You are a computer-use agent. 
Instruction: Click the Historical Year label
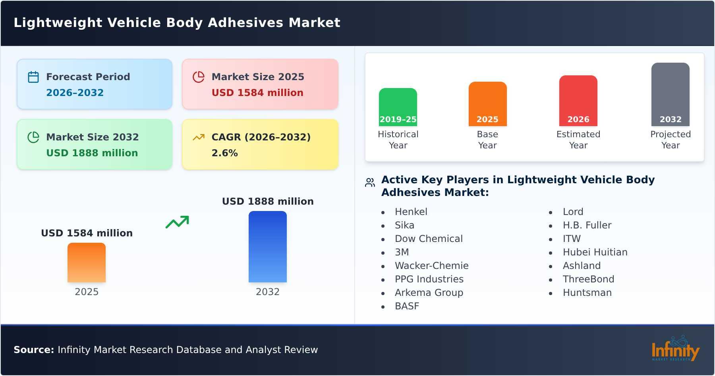pos(398,140)
